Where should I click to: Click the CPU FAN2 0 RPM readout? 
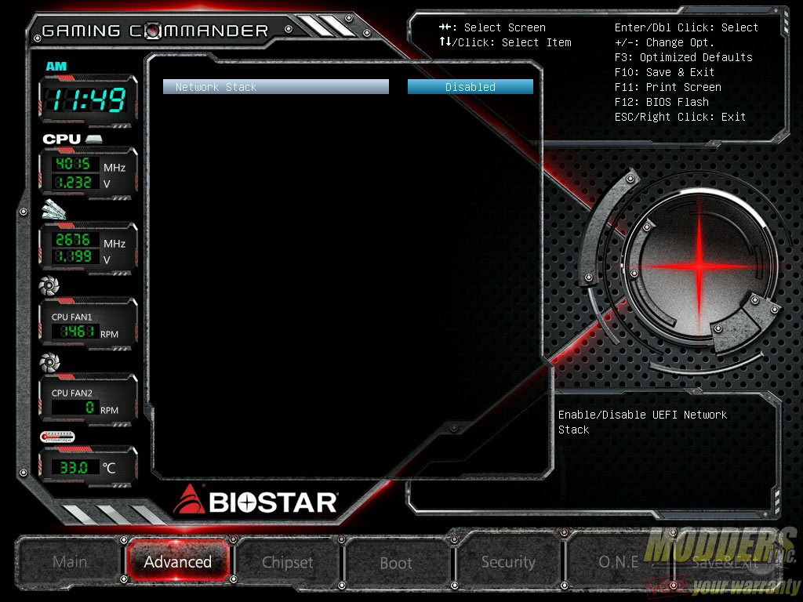click(74, 408)
